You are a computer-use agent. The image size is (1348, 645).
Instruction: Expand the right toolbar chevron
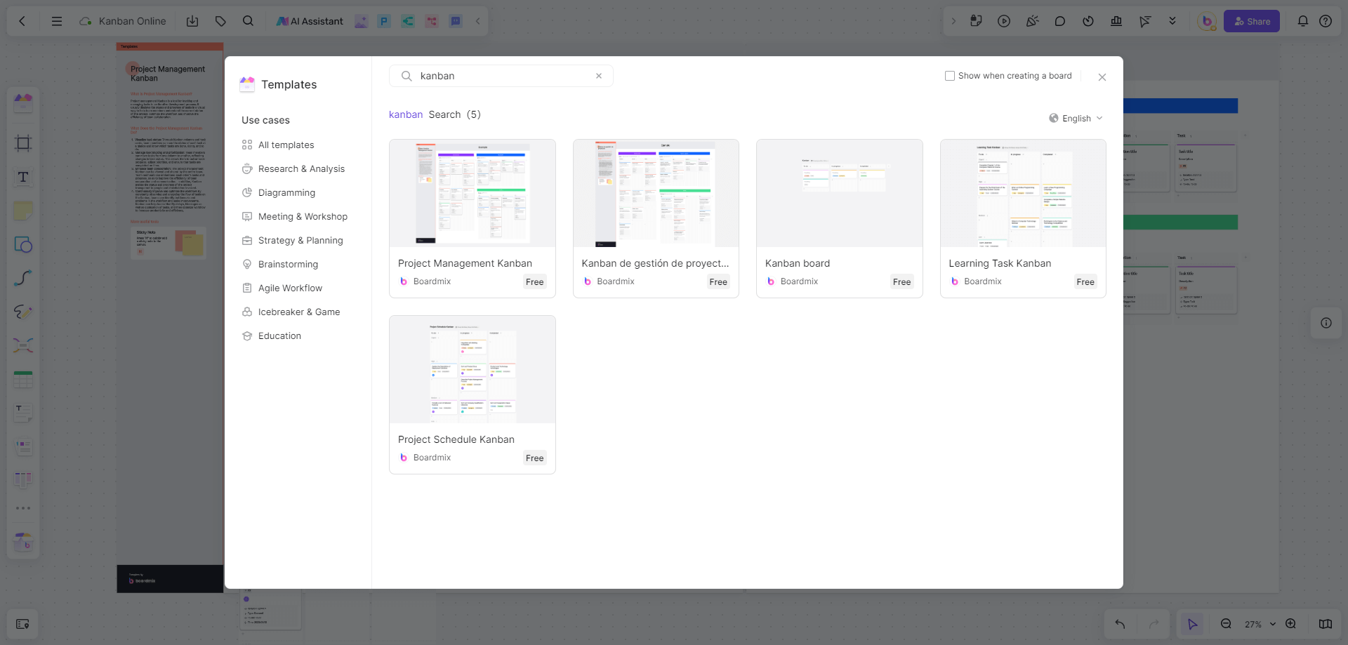[x=953, y=21]
